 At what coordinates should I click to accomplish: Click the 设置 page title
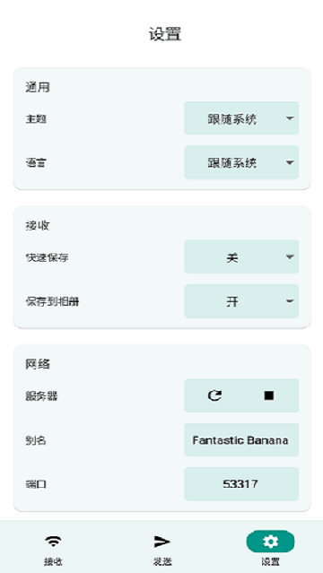pos(165,35)
